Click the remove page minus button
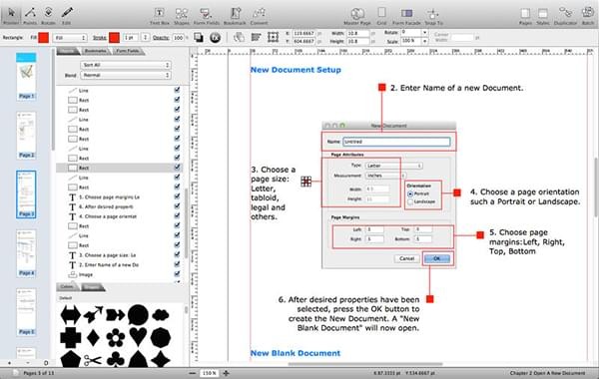 (28, 363)
